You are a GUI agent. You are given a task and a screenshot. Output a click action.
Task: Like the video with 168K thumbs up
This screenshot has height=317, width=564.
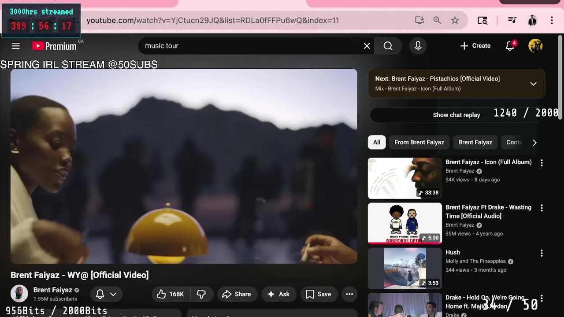tap(171, 294)
